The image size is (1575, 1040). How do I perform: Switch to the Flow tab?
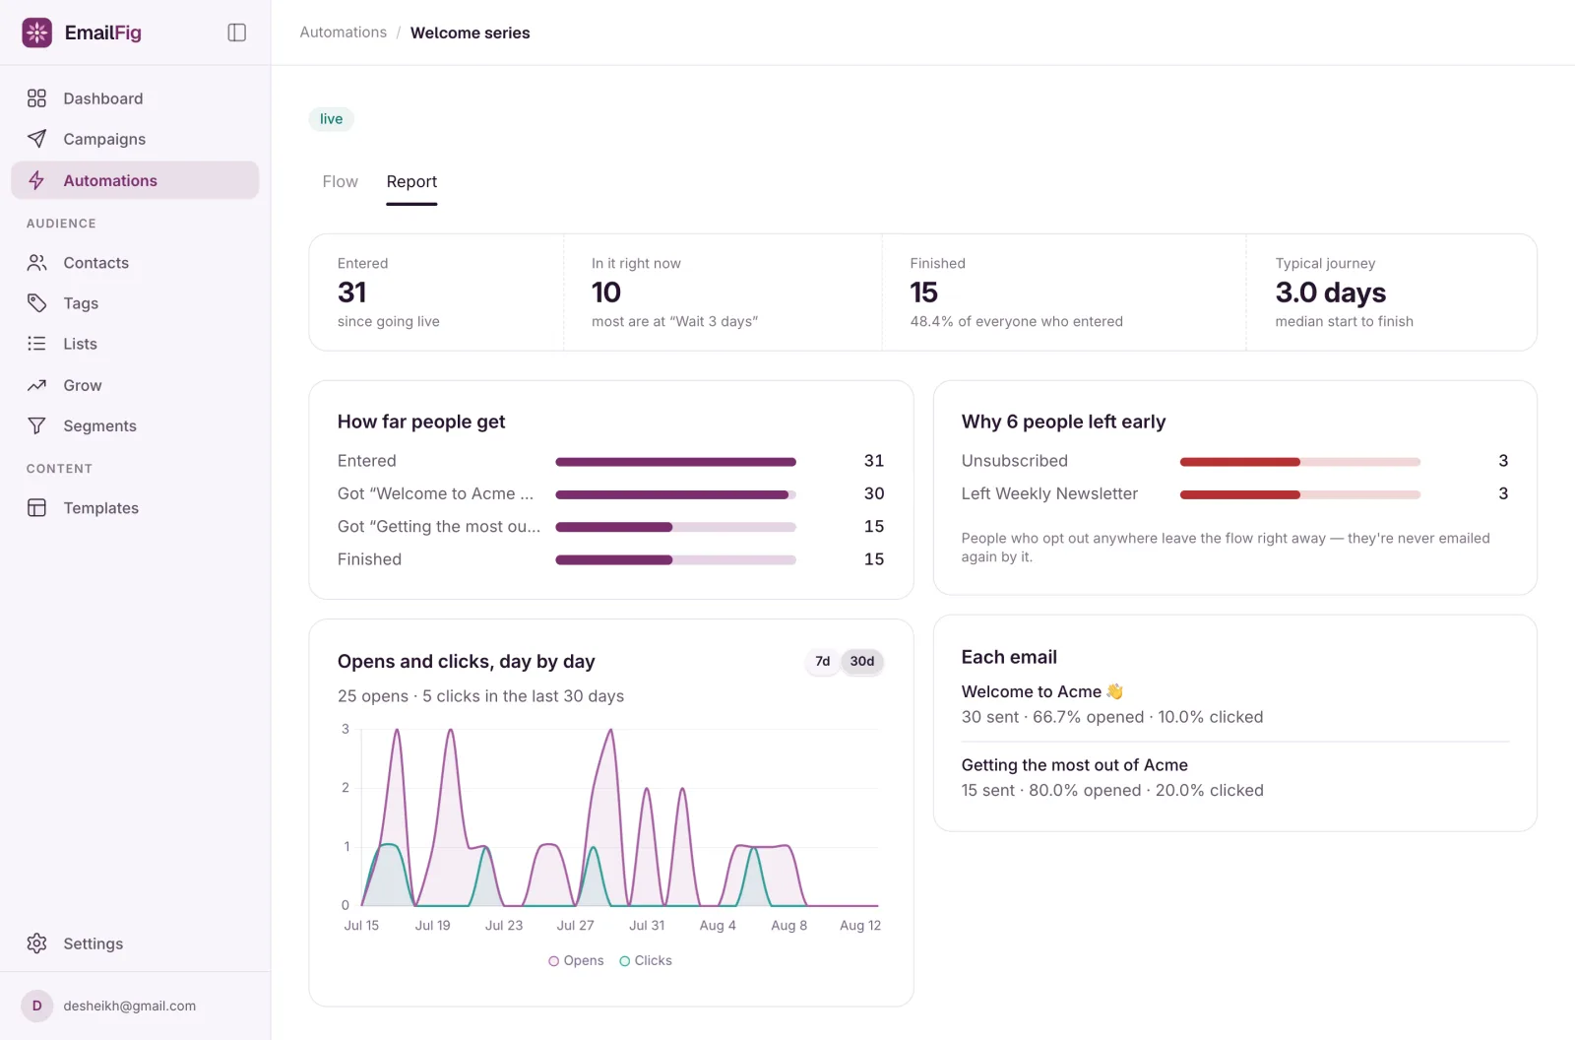[x=340, y=181]
